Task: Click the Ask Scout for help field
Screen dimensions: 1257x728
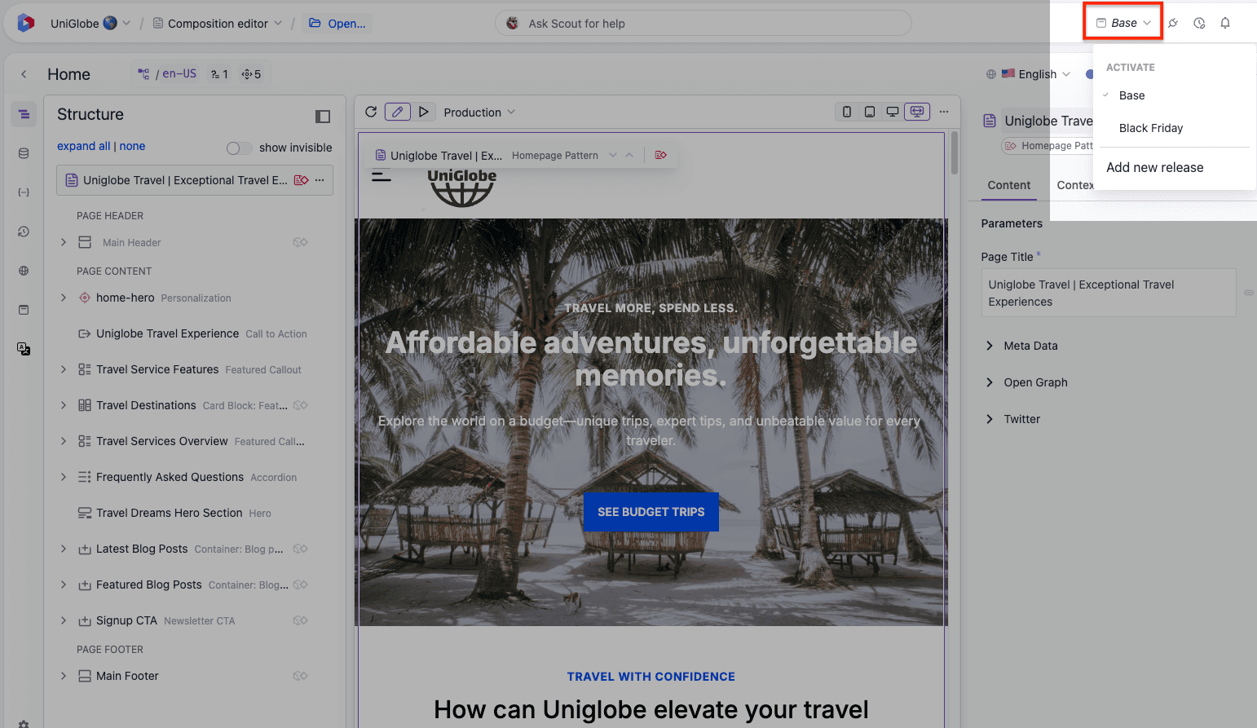Action: click(x=703, y=24)
